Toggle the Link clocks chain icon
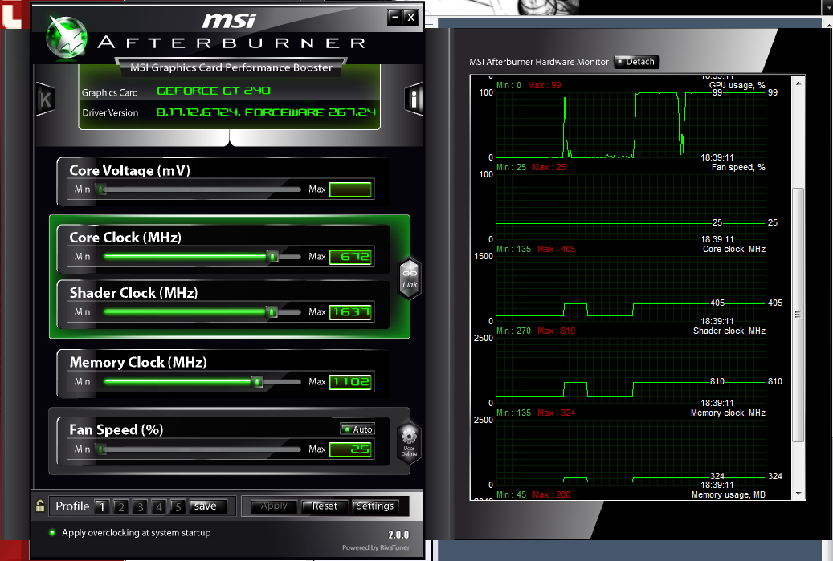Viewport: 833px width, 561px height. pyautogui.click(x=410, y=278)
